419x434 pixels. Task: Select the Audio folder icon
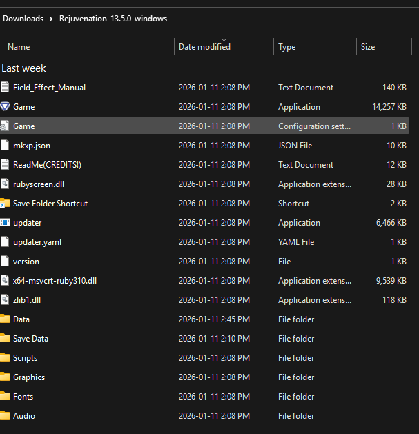click(6, 416)
